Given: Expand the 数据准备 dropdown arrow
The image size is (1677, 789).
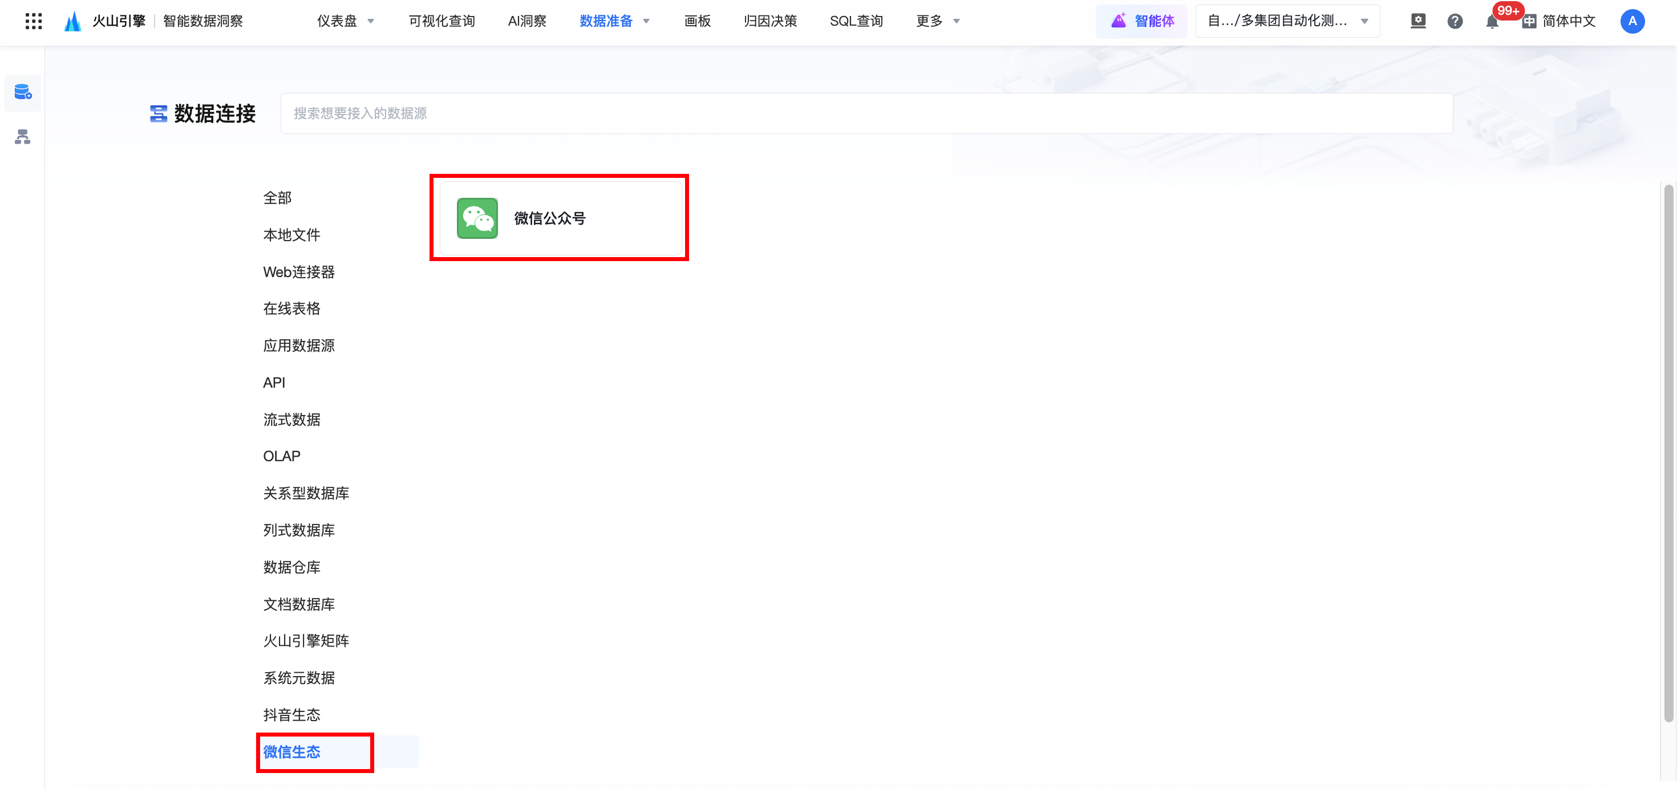Looking at the screenshot, I should 646,22.
